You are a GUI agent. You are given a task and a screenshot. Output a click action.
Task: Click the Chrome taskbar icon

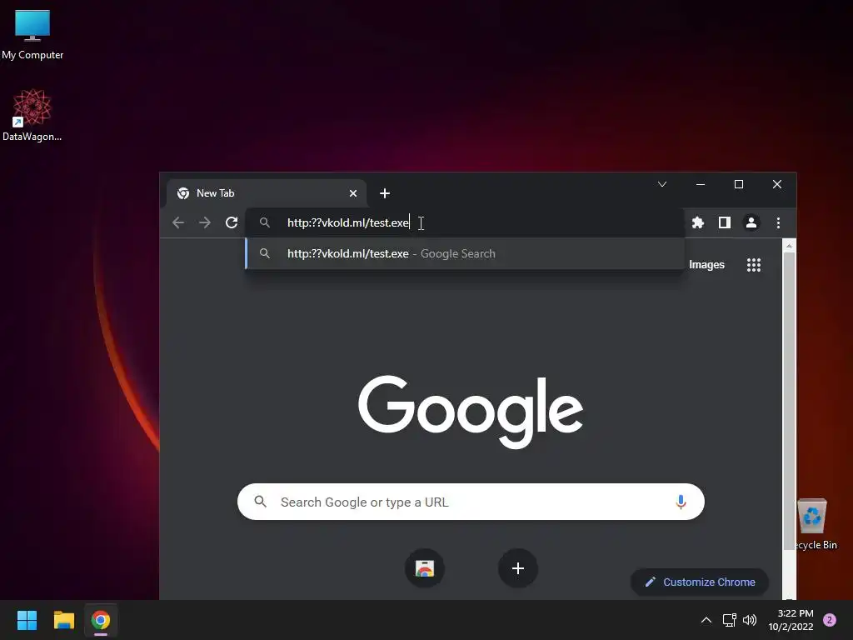tap(101, 620)
